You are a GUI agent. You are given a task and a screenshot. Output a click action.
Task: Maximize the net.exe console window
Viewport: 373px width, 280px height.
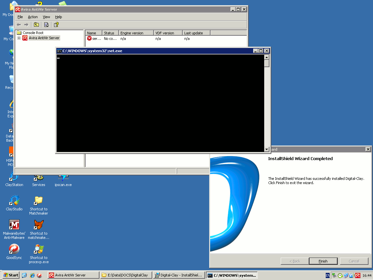click(x=261, y=51)
